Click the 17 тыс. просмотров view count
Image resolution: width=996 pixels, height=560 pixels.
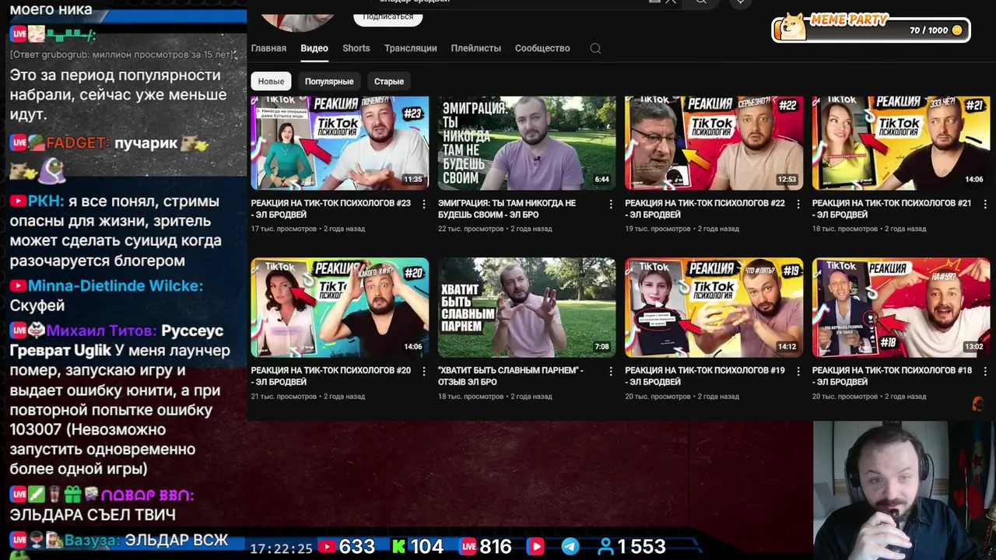point(284,229)
